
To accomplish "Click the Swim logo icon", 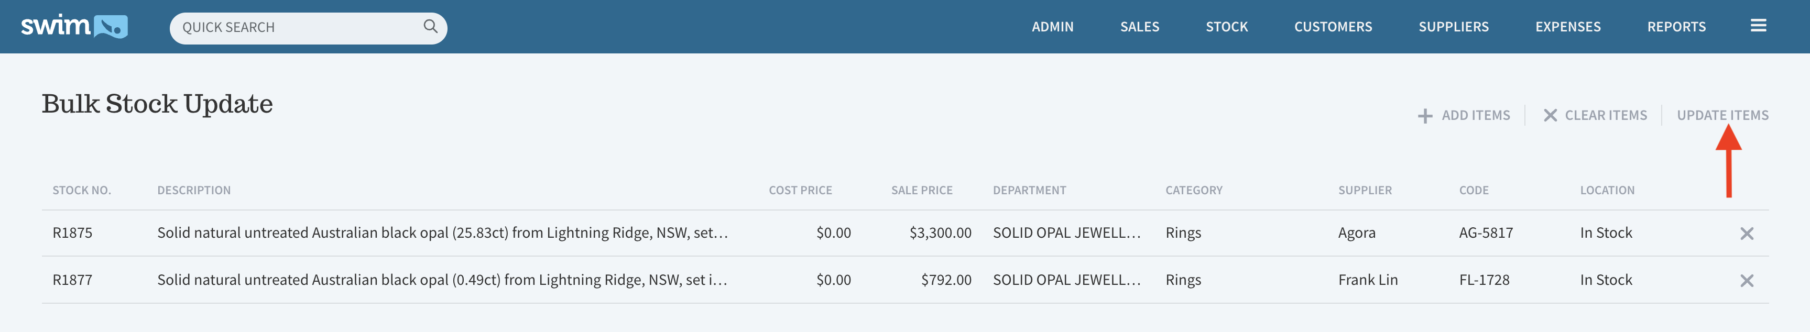I will pyautogui.click(x=74, y=26).
